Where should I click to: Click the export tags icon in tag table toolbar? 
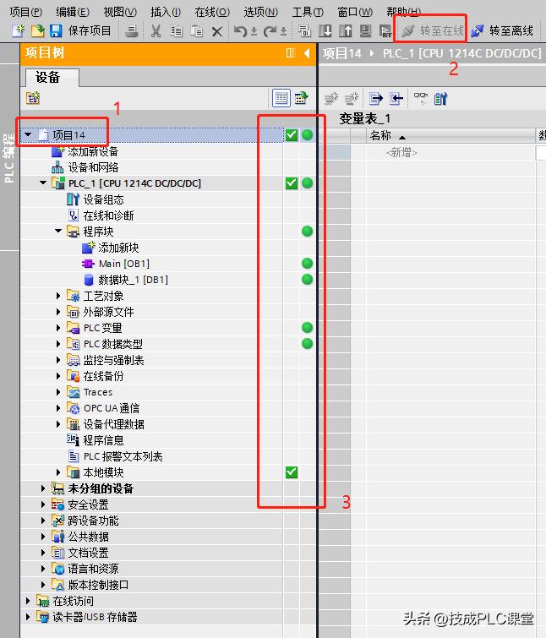(x=376, y=99)
